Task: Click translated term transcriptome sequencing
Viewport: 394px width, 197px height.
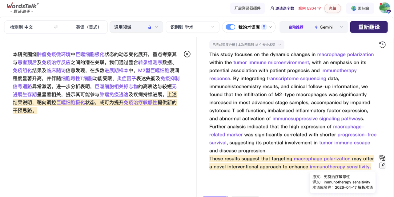Action: [x=296, y=78]
